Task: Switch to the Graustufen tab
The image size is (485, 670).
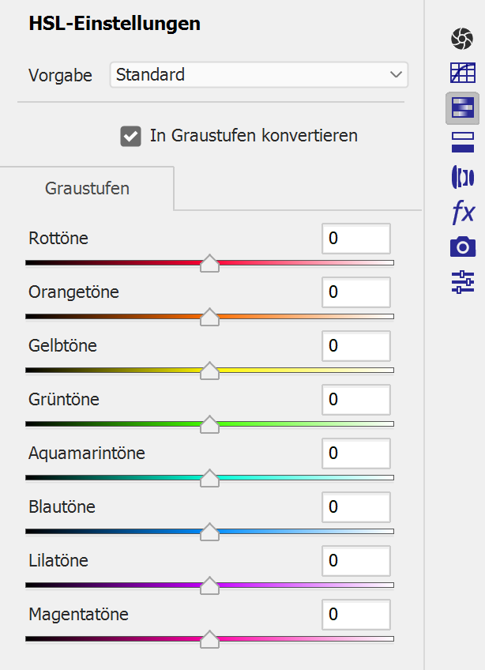Action: [87, 189]
